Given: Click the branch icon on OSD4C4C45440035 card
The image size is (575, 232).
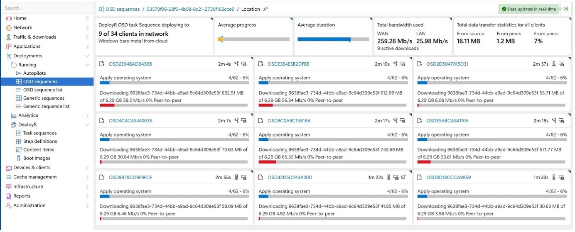Looking at the screenshot, I should 236,121.
